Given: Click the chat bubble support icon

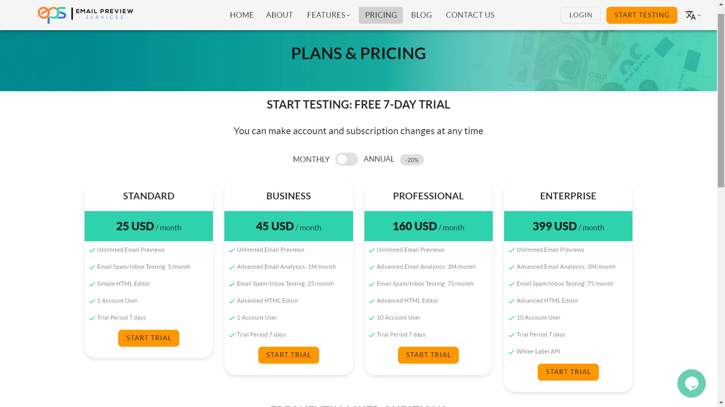Looking at the screenshot, I should click(x=692, y=383).
